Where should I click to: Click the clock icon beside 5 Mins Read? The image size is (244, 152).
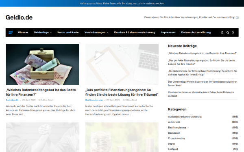pyautogui.click(x=39, y=100)
